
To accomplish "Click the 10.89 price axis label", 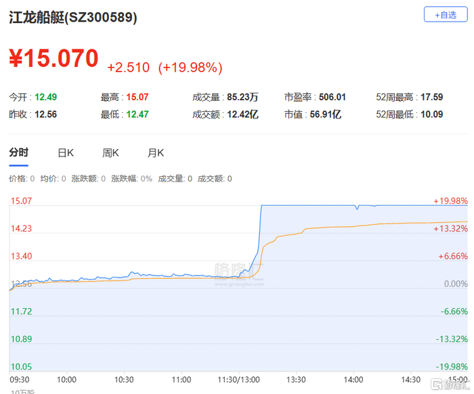I will (21, 339).
